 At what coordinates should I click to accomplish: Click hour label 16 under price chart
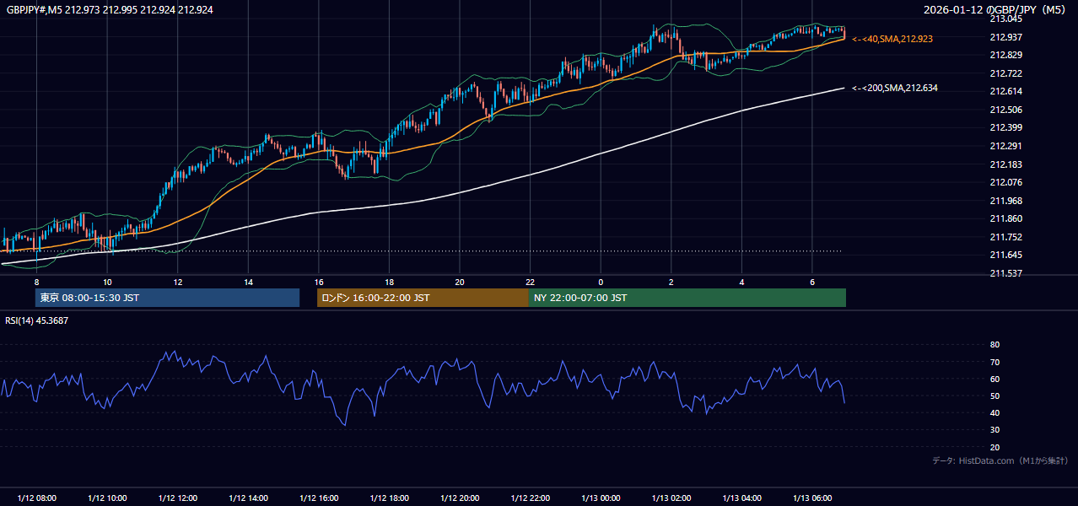(319, 282)
